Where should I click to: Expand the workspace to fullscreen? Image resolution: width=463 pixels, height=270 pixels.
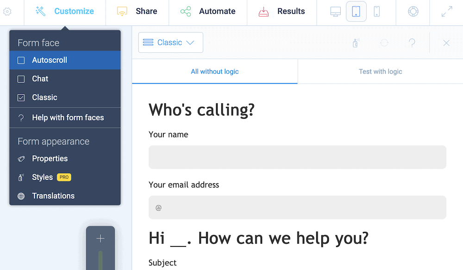click(x=447, y=12)
